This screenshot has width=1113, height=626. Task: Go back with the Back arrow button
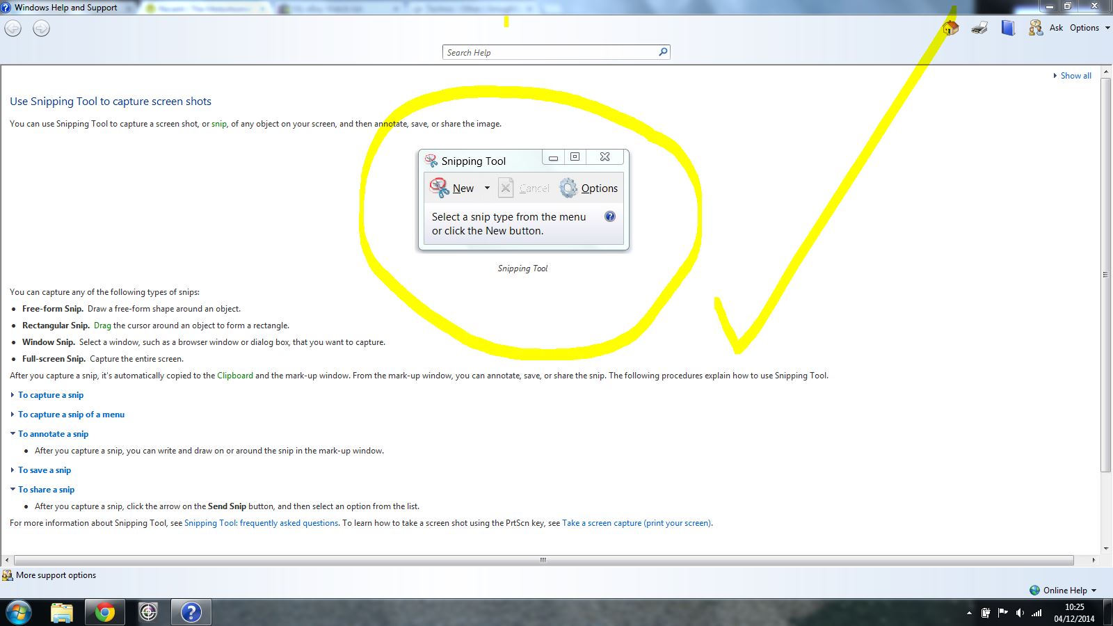pos(13,29)
